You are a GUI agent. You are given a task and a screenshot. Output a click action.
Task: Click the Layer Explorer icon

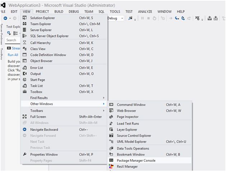111,129
